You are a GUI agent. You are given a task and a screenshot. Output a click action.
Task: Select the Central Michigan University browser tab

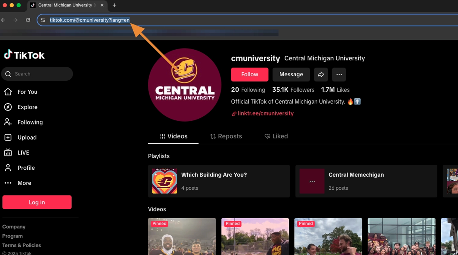coord(67,5)
